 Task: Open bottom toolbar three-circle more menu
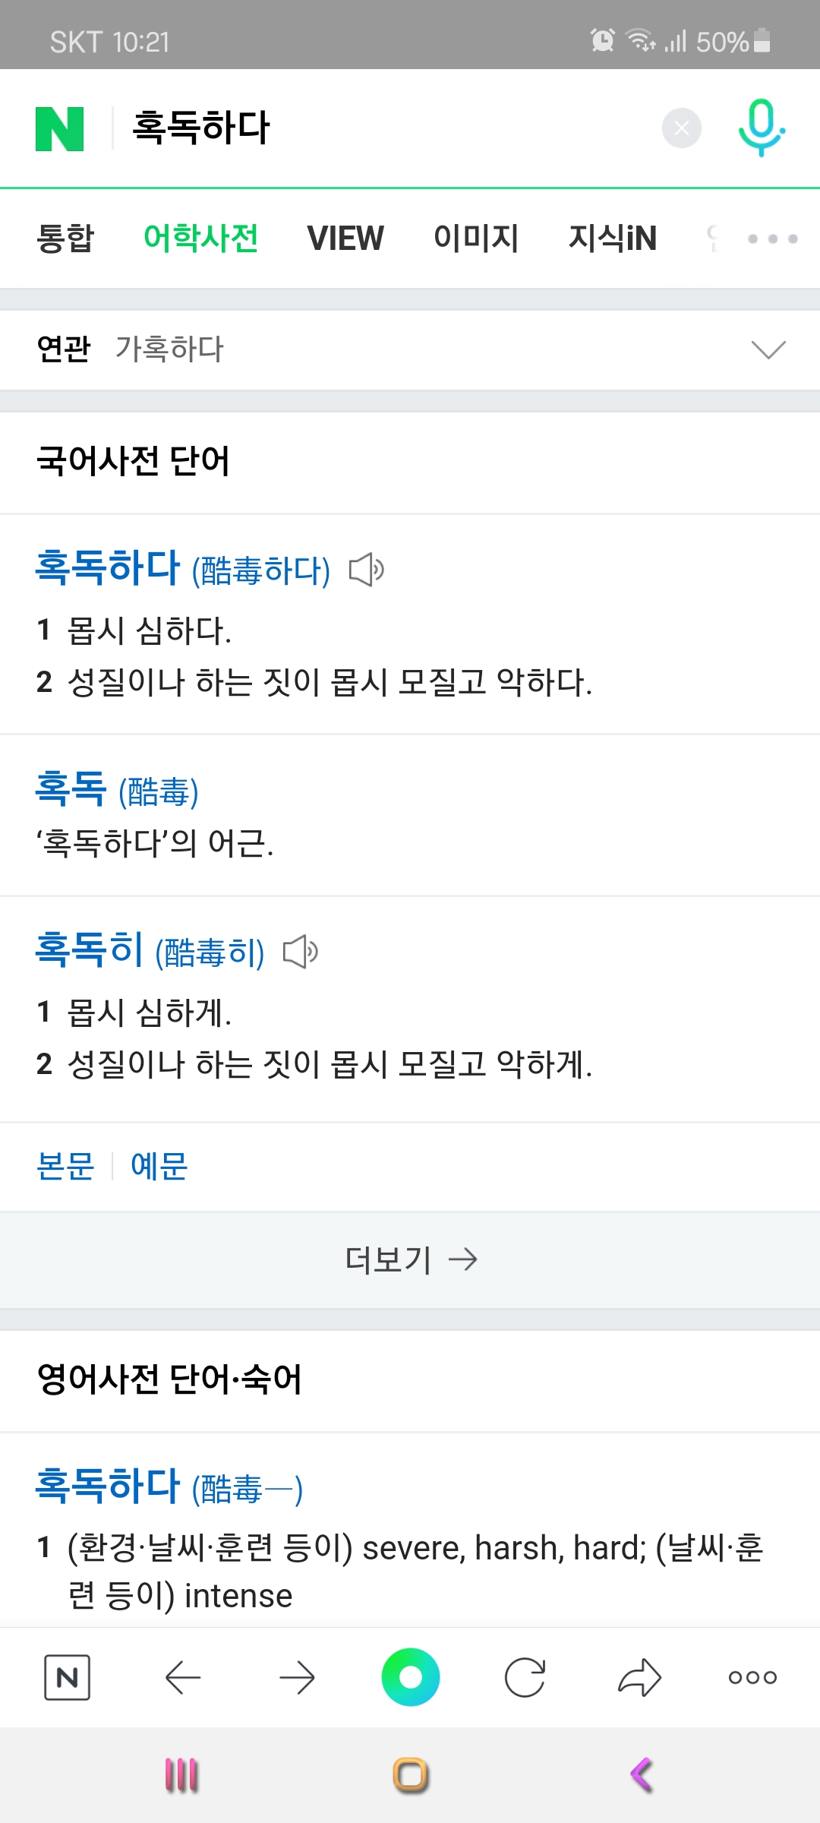[x=752, y=1677]
